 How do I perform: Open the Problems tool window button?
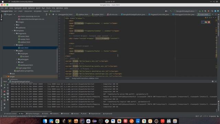point(54,114)
